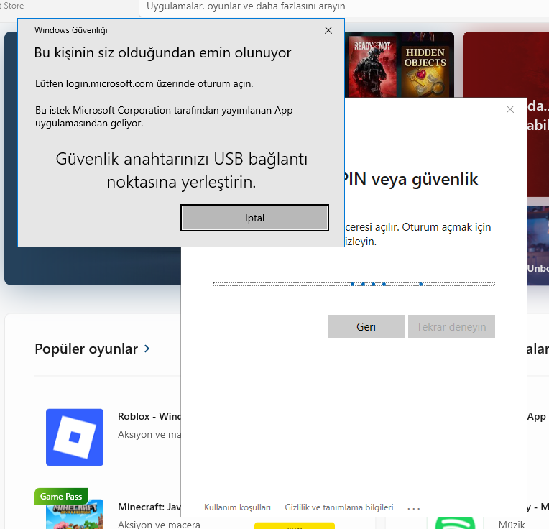549x529 pixels.
Task: Click the Müzik category label
Action: click(512, 524)
